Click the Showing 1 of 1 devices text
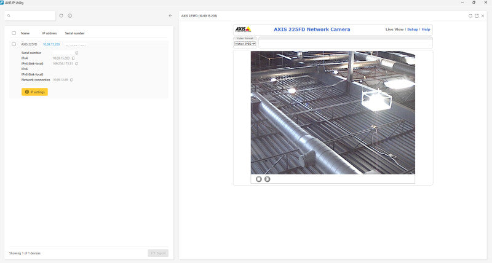This screenshot has height=263, width=492. 25,253
